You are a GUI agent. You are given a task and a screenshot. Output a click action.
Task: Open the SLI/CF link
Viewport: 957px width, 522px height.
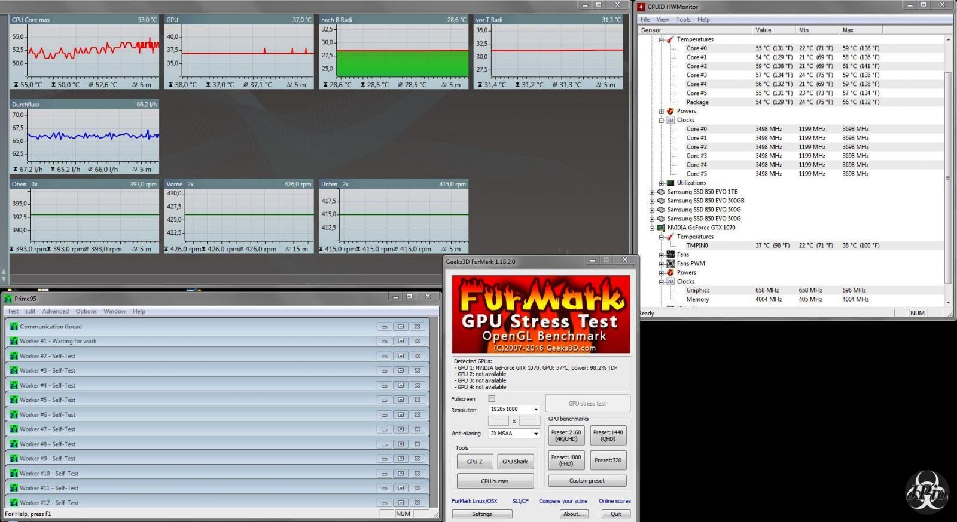pyautogui.click(x=520, y=501)
